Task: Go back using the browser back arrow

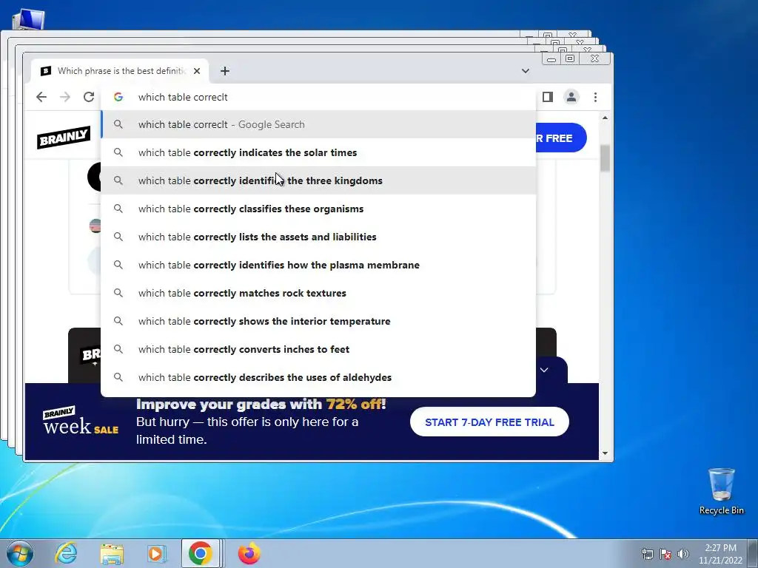Action: [41, 97]
